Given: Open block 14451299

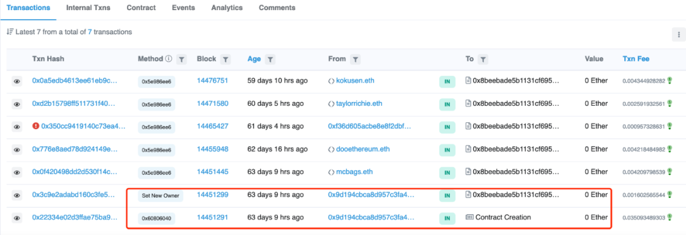Looking at the screenshot, I should point(212,194).
